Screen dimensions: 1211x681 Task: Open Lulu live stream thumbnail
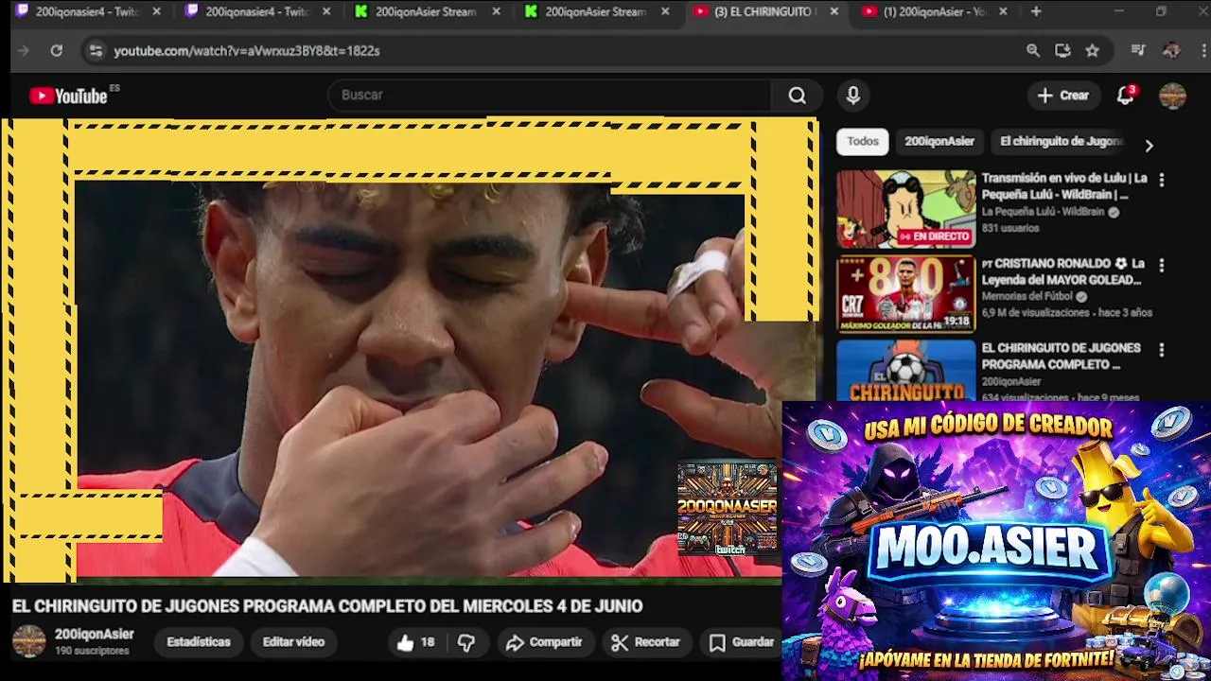(905, 209)
